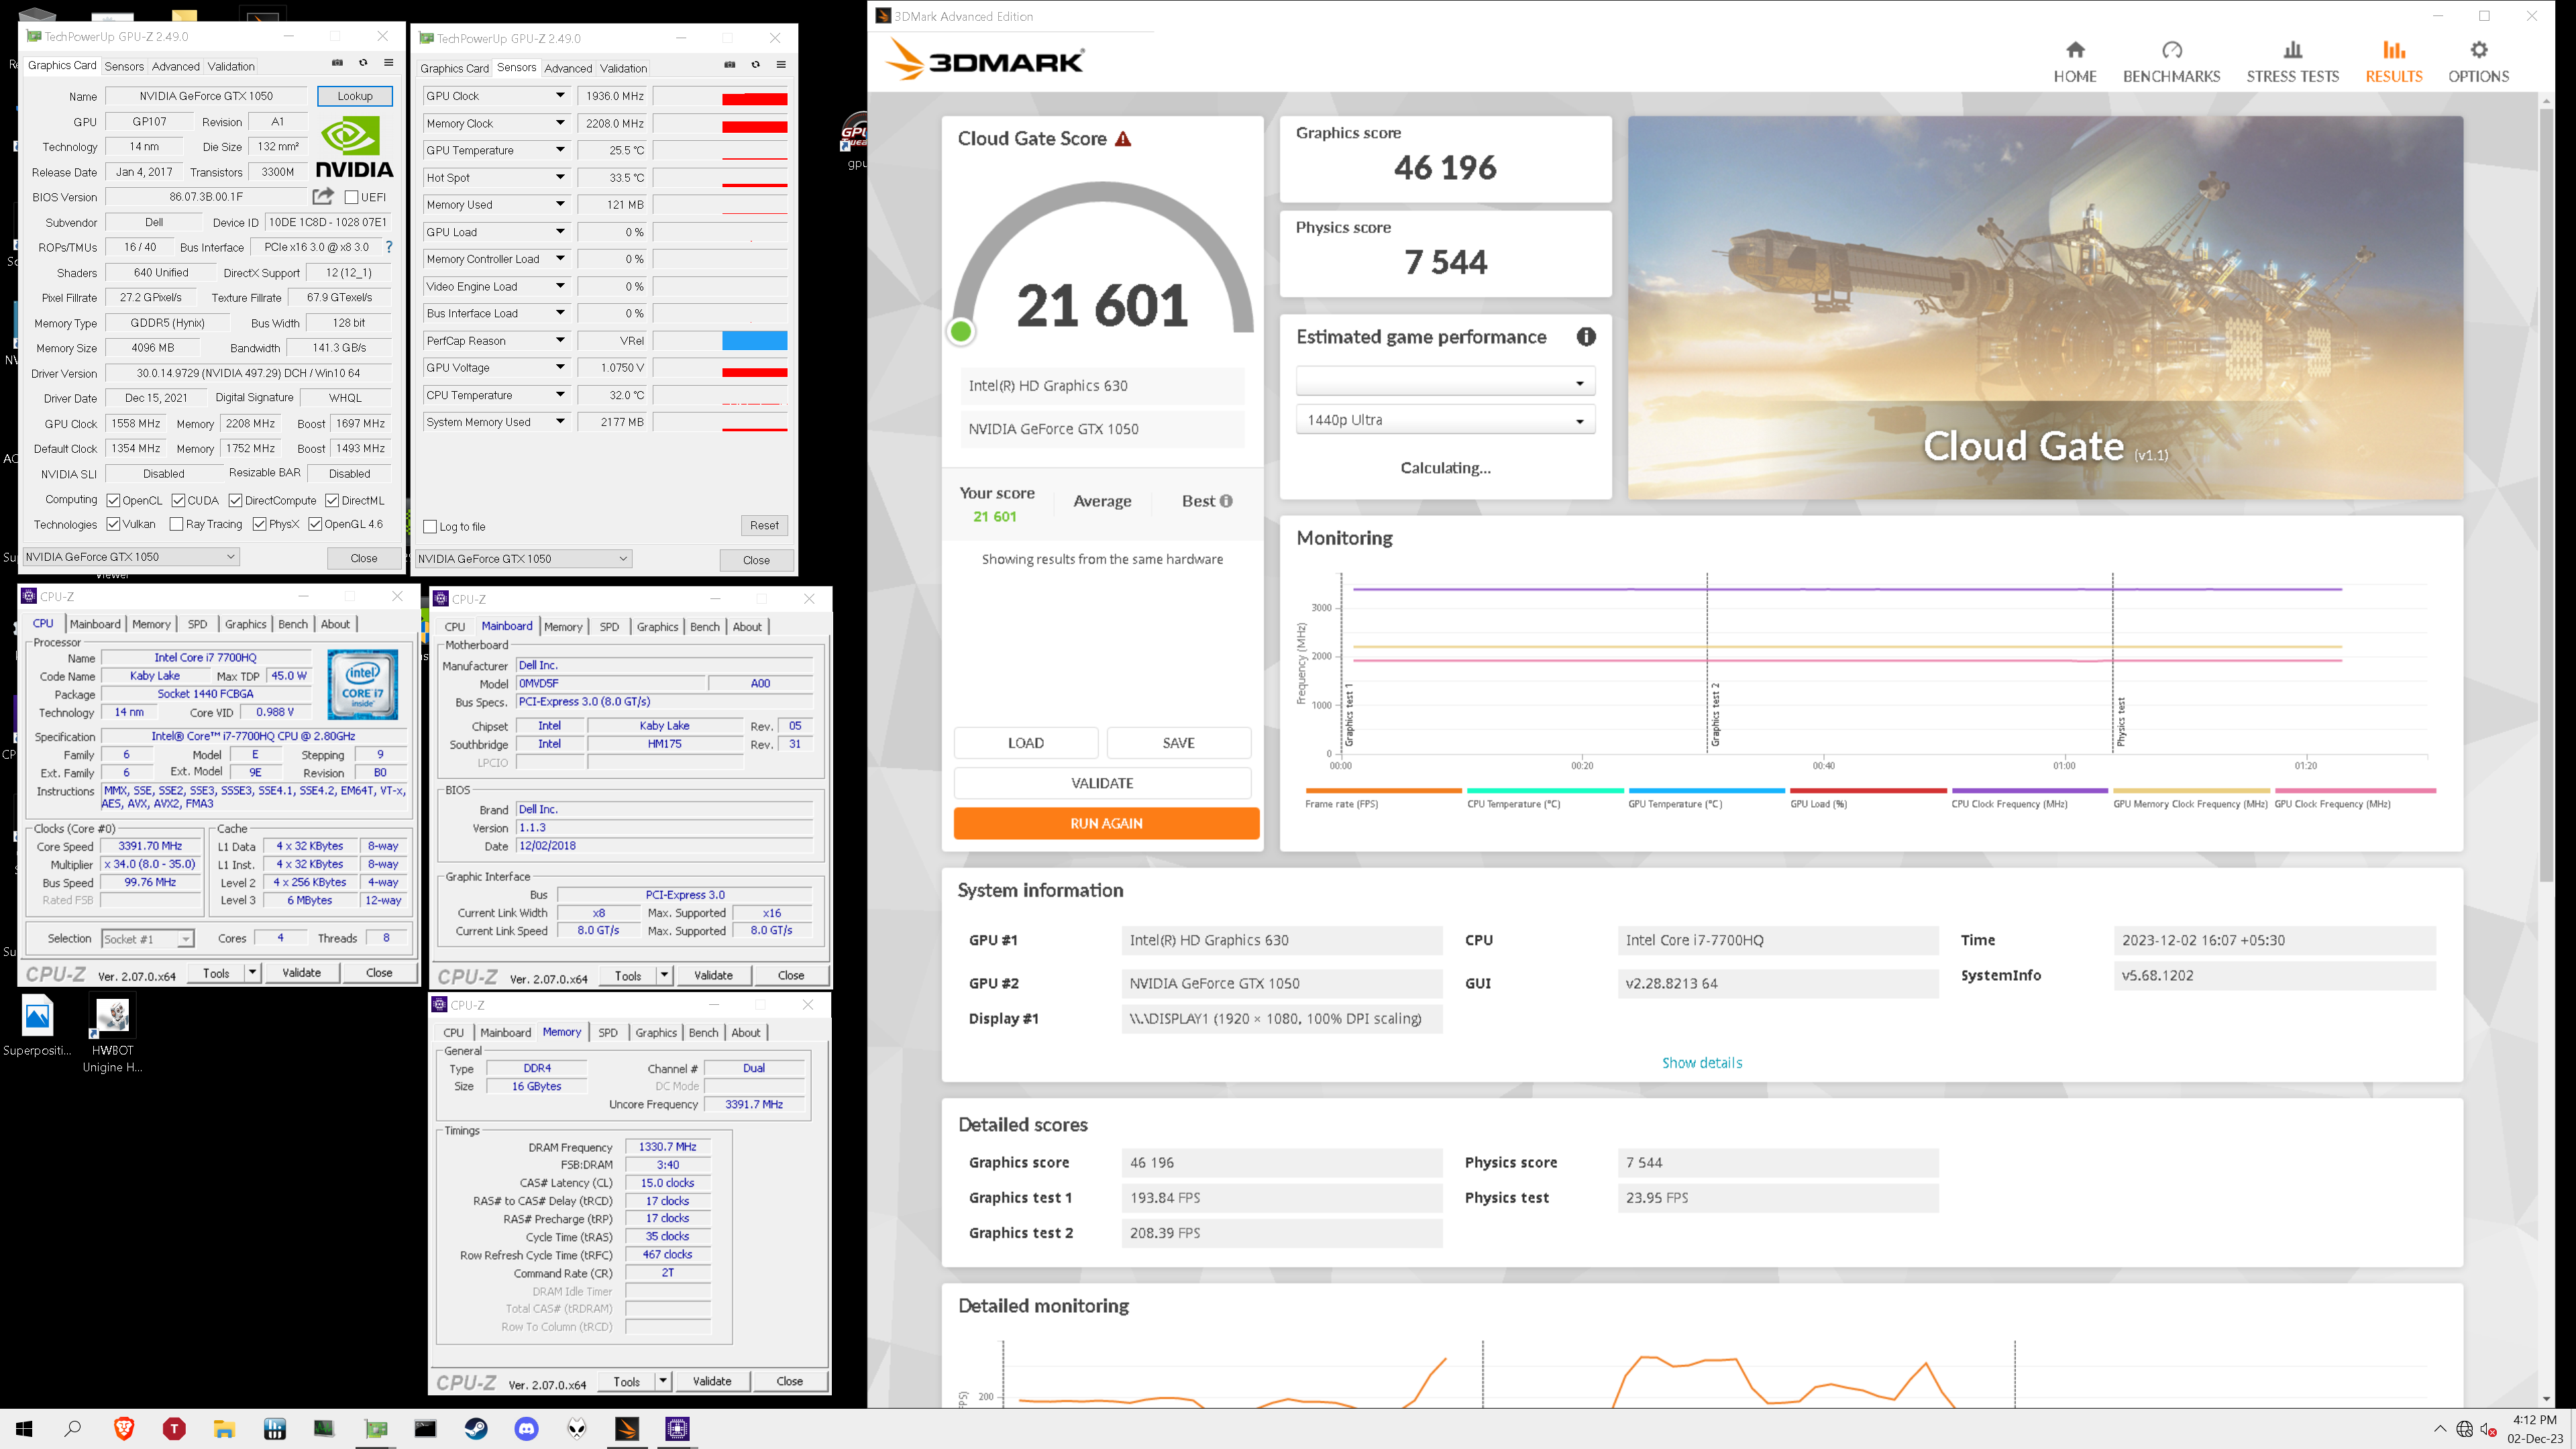Open STRESS TESTS in 3DMark
This screenshot has height=1449, width=2576.
[2292, 62]
